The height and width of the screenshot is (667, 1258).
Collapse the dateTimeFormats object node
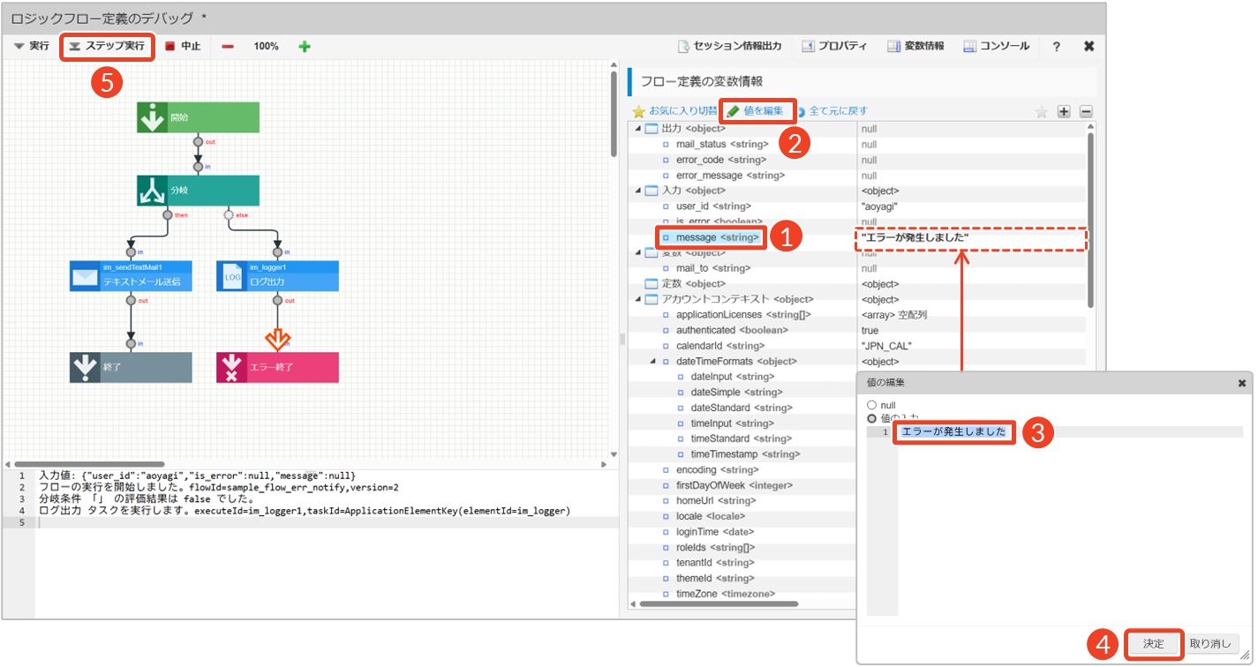(x=653, y=362)
